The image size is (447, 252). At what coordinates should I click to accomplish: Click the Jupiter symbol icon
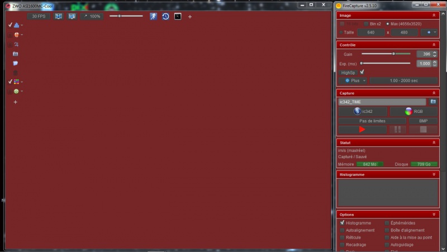tap(16, 44)
